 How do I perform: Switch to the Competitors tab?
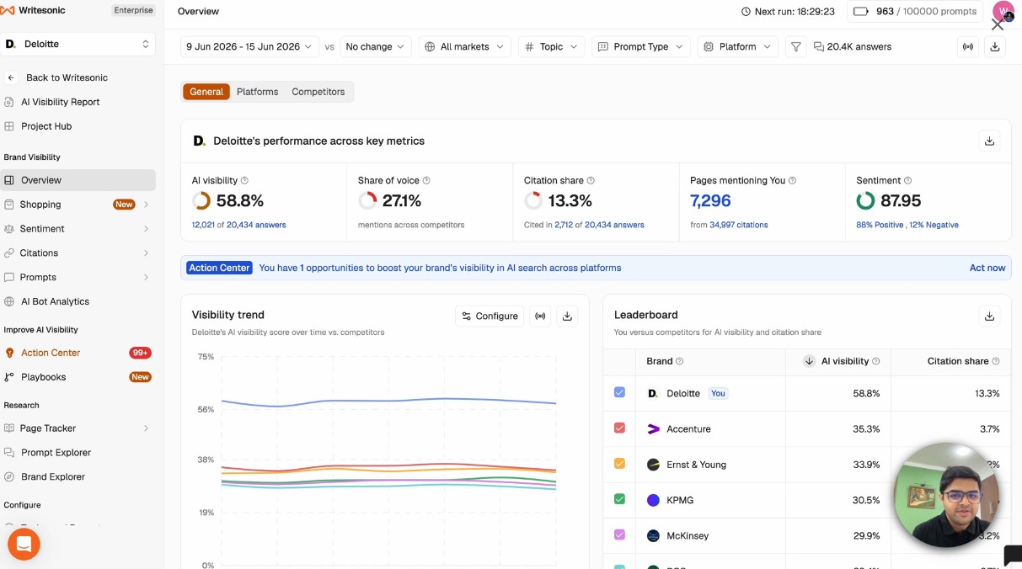318,92
